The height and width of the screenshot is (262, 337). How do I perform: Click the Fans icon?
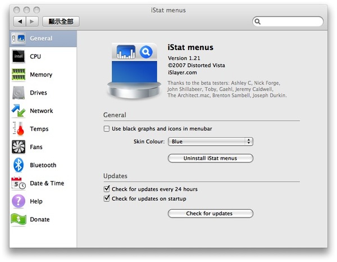(x=19, y=147)
